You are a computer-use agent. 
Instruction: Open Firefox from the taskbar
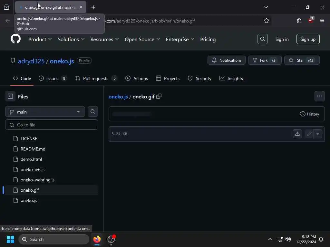(x=97, y=239)
